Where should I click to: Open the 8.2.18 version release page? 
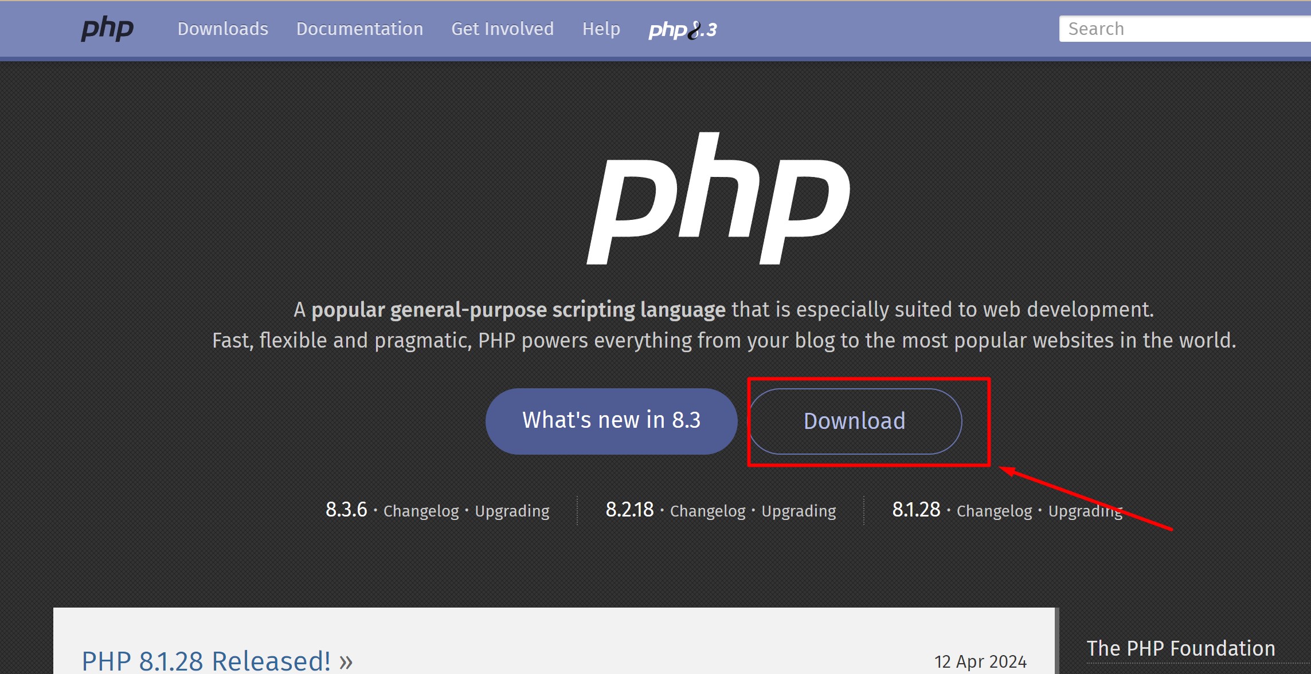click(629, 509)
